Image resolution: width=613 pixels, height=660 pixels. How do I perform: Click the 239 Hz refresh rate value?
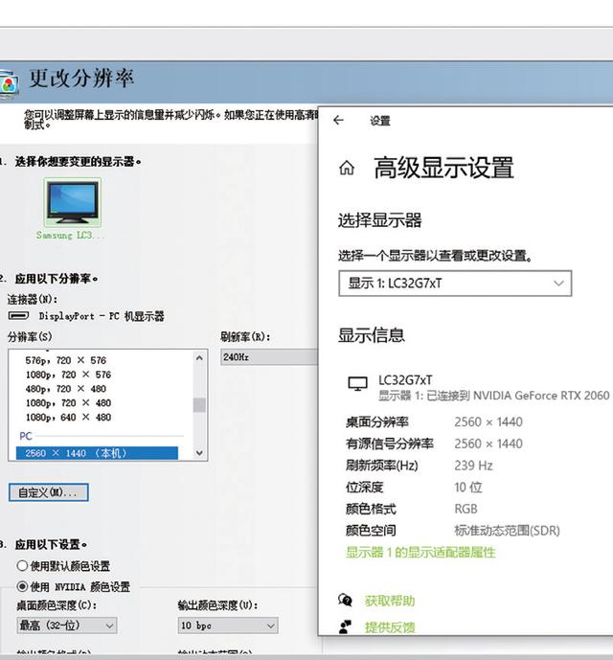[473, 466]
